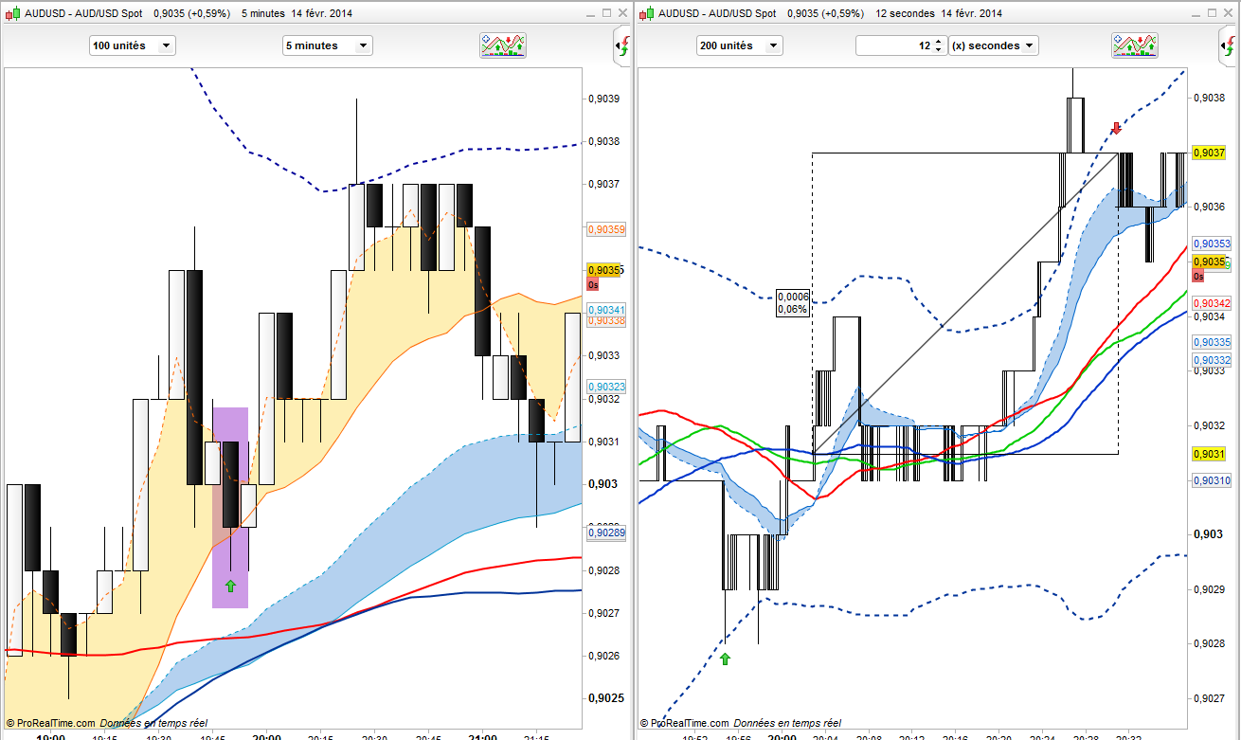Open ProRealTime.com link under 12-second chart

(x=690, y=723)
